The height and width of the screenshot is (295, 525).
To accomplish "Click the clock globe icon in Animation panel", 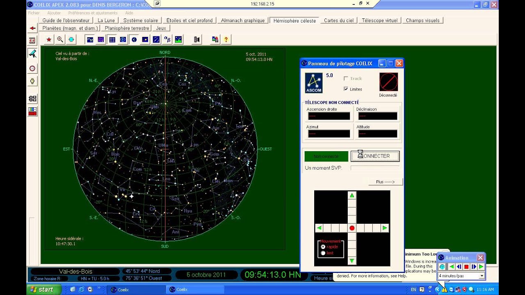I will (x=442, y=267).
